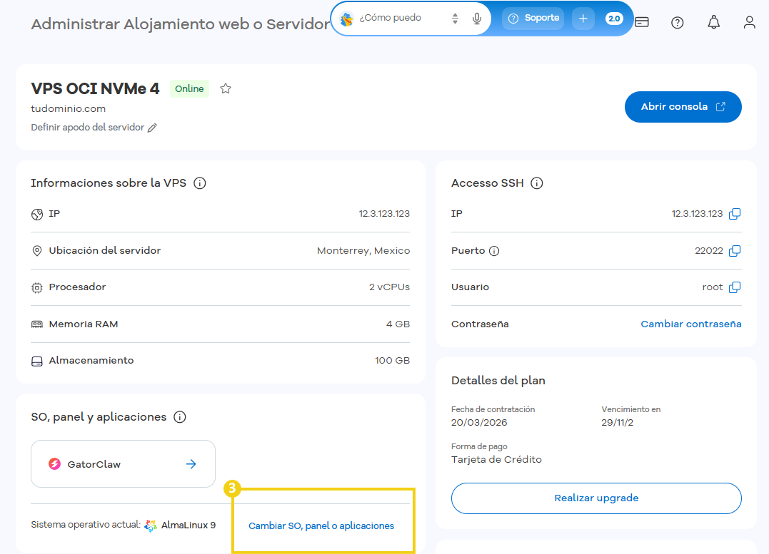The image size is (769, 554).
Task: Click the '2 vCPUs' processor value
Action: 389,287
